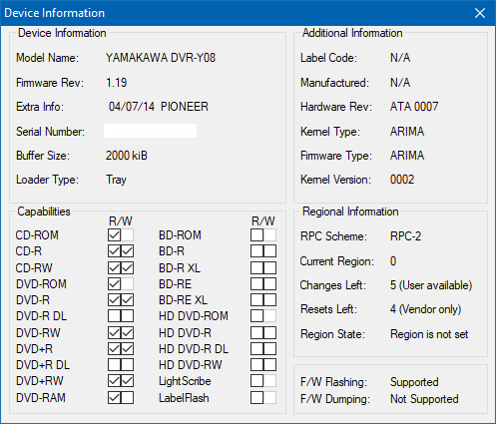Click the Label Code N/A value
This screenshot has height=424, width=496.
400,58
